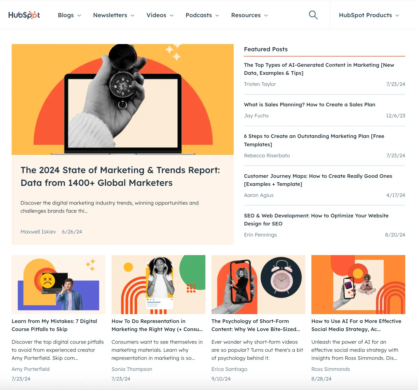Open the compass and laptop featured image
Image resolution: width=418 pixels, height=390 pixels.
[x=123, y=99]
